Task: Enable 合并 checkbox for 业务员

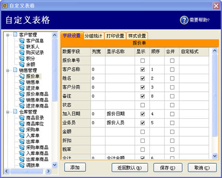Action: (172, 123)
